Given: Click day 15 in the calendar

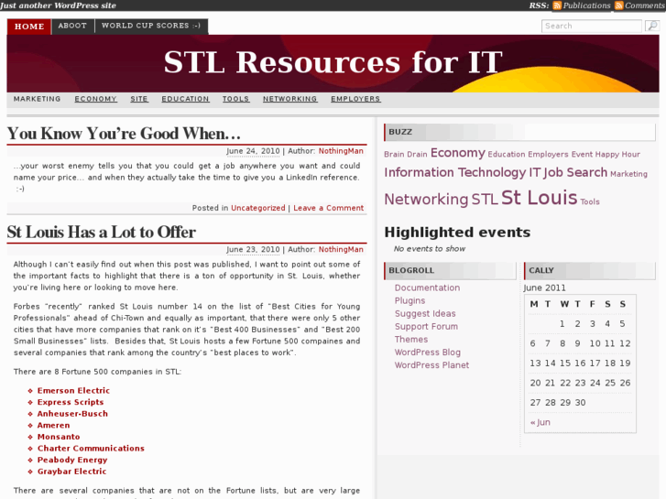Looking at the screenshot, I should tap(565, 363).
